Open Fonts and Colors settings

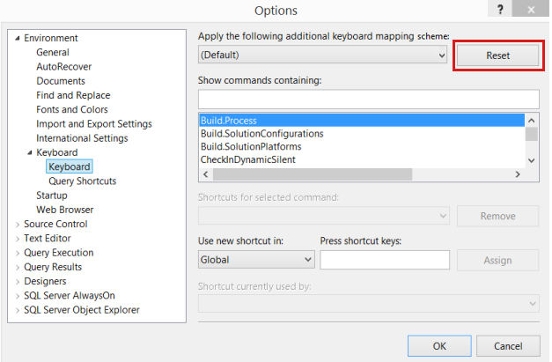click(72, 109)
